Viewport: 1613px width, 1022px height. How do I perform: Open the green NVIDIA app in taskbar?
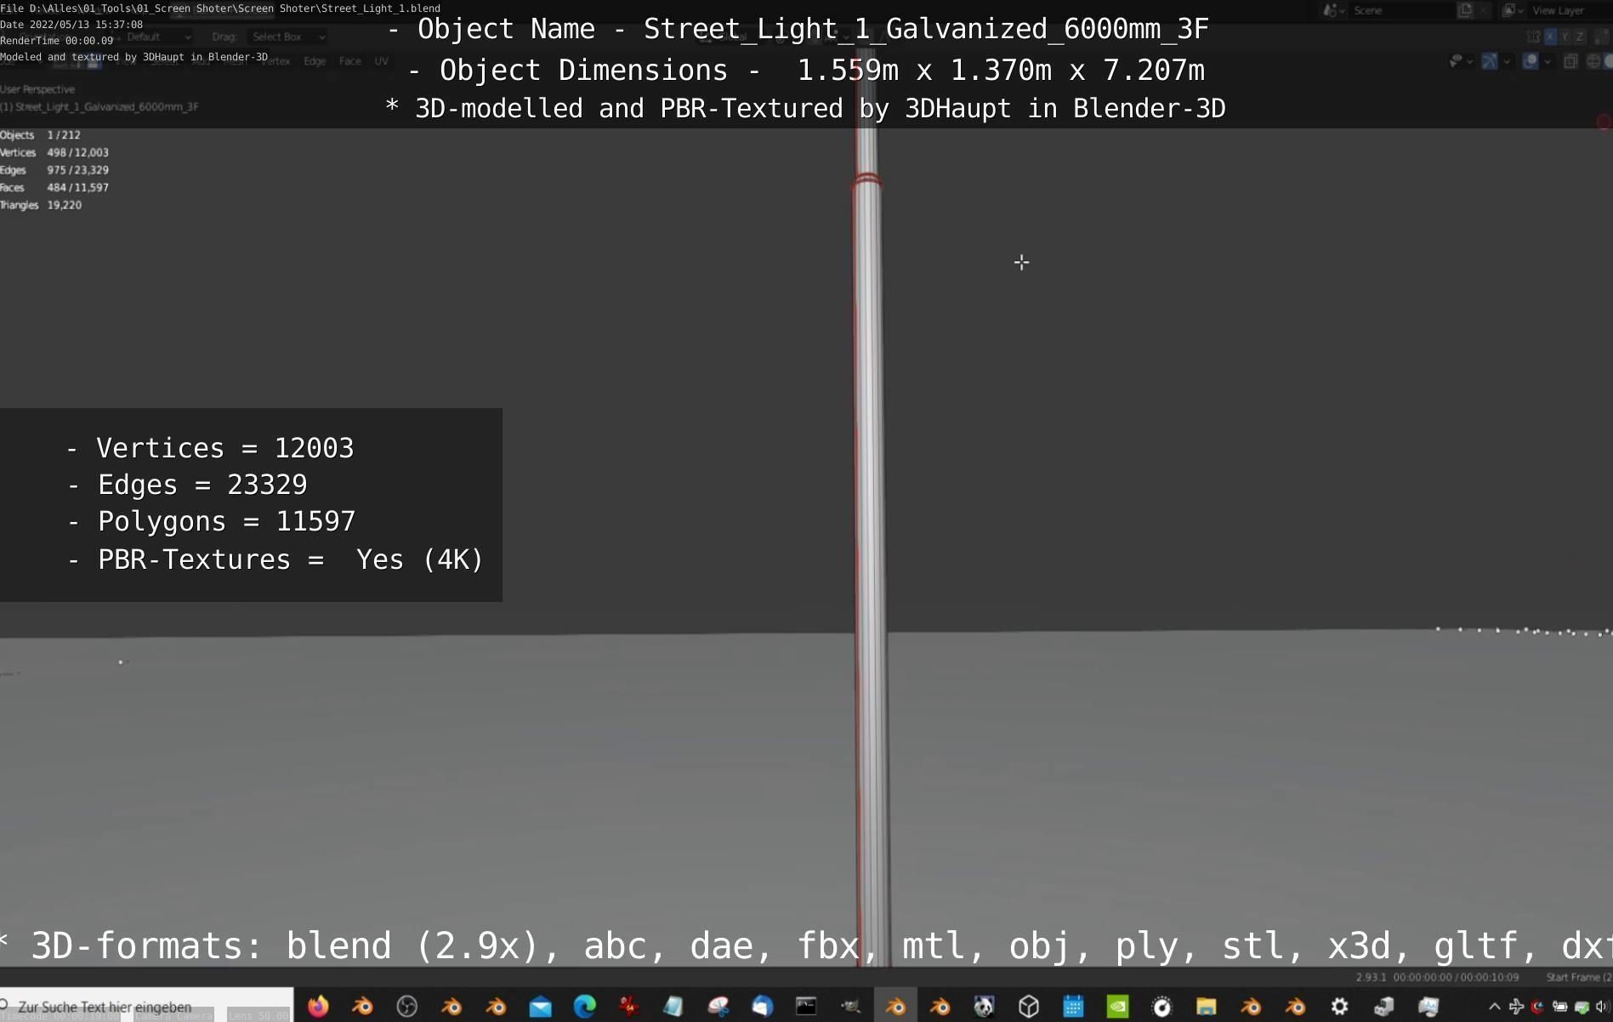tap(1117, 1007)
